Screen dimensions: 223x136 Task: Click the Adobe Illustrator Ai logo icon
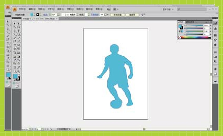coord(15,9)
